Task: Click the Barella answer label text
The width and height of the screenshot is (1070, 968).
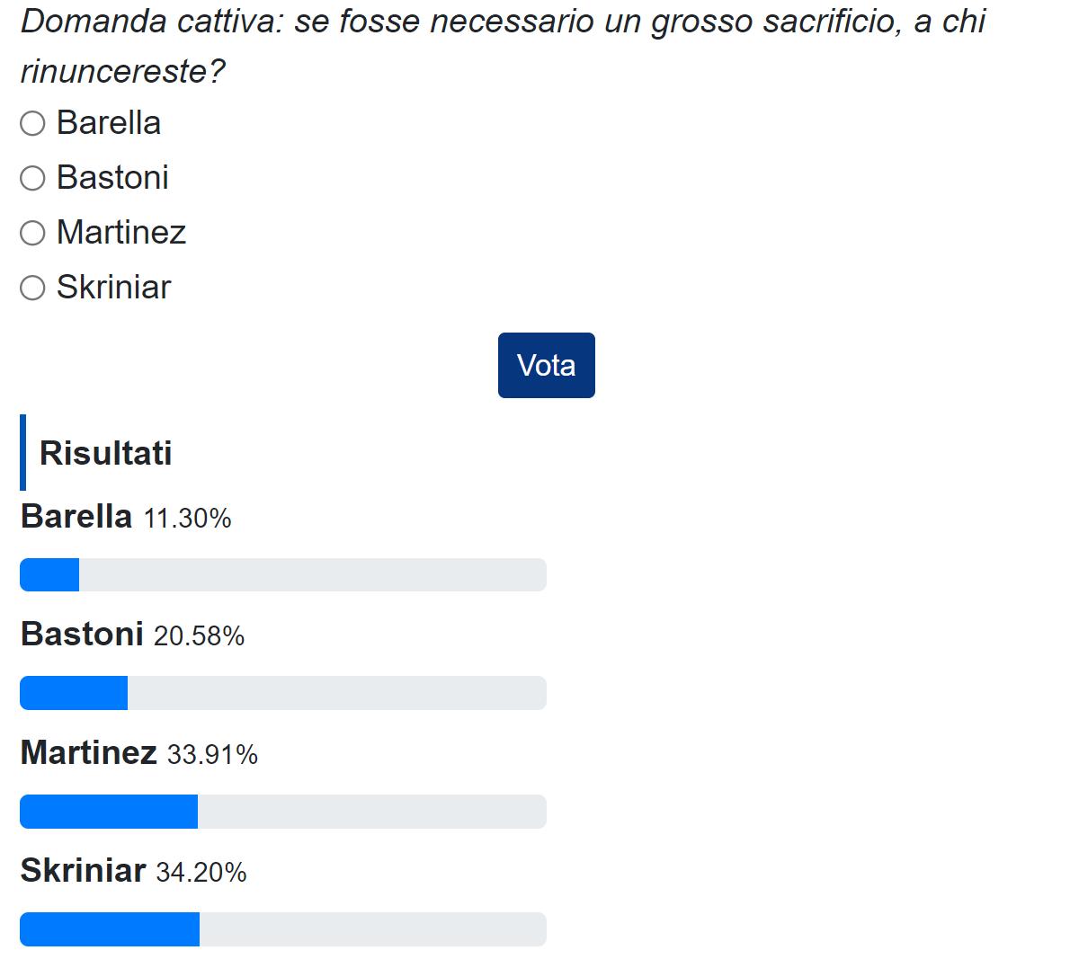Action: [109, 123]
